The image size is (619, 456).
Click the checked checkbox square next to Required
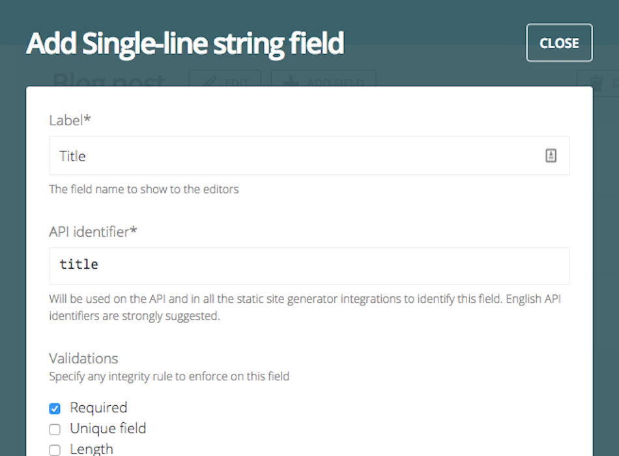[x=55, y=407]
